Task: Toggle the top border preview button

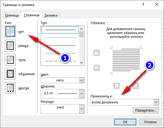Action: (97, 53)
